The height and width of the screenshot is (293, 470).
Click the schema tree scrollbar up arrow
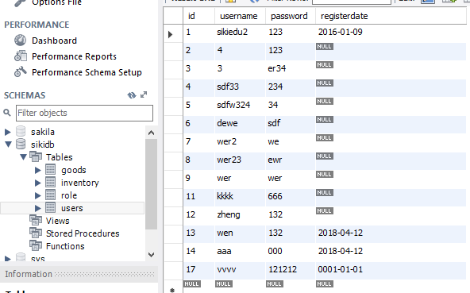tap(152, 133)
